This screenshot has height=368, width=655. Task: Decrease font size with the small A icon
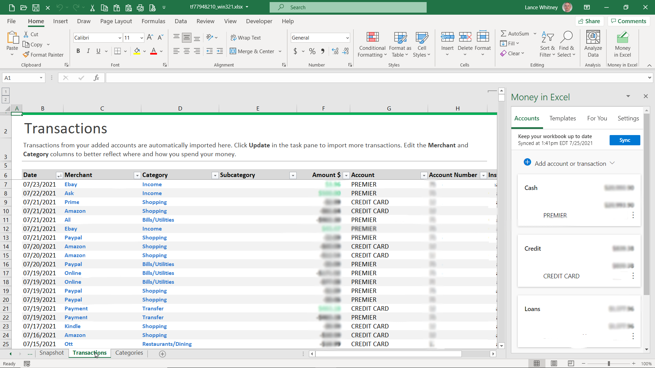click(160, 38)
